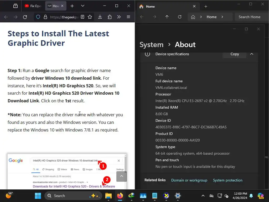Open the Firefox extensions puzzle icon
The height and width of the screenshot is (202, 269).
(110, 17)
